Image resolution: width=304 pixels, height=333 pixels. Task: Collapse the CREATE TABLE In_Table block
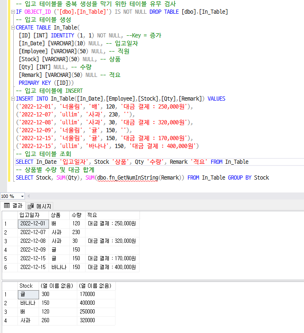pyautogui.click(x=13, y=27)
